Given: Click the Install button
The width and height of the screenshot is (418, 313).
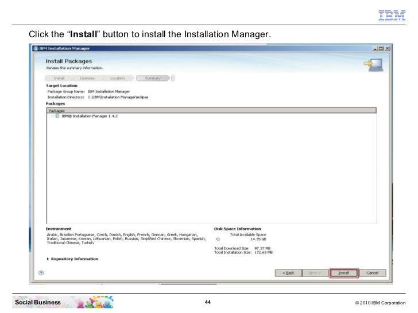Looking at the screenshot, I should (x=343, y=273).
